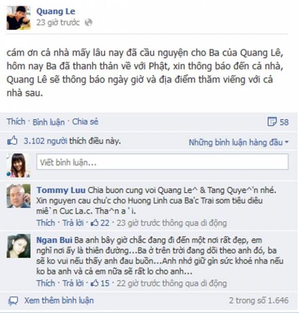Expand more comments via Xem thêm bình luận
This screenshot has height=313, width=299.
(59, 301)
